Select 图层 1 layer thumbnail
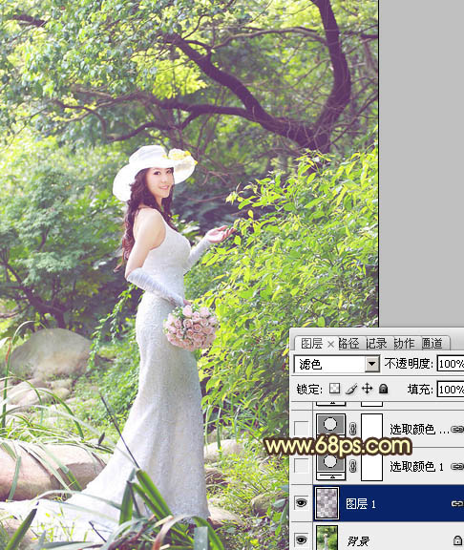 tap(327, 503)
